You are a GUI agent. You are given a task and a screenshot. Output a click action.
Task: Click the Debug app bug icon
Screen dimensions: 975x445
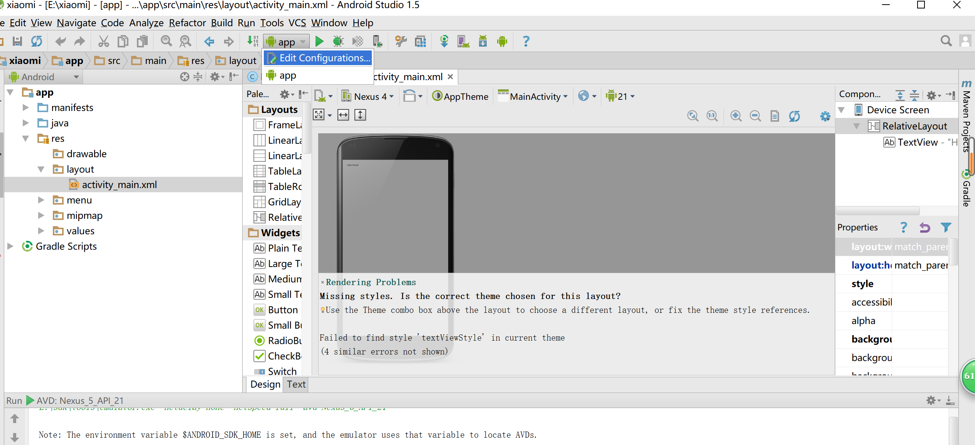point(338,41)
